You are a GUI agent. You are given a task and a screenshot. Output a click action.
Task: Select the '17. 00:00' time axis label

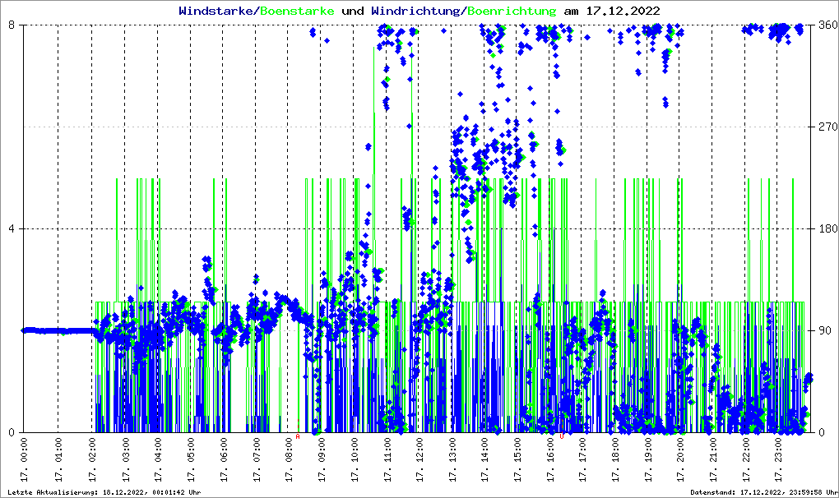coord(25,461)
